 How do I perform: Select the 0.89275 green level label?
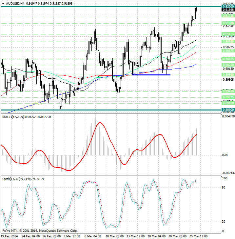(x=228, y=97)
